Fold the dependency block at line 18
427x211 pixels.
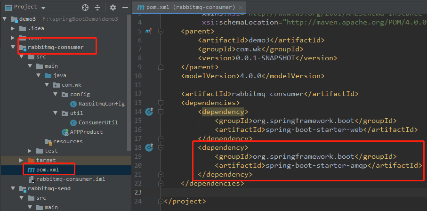click(x=161, y=147)
